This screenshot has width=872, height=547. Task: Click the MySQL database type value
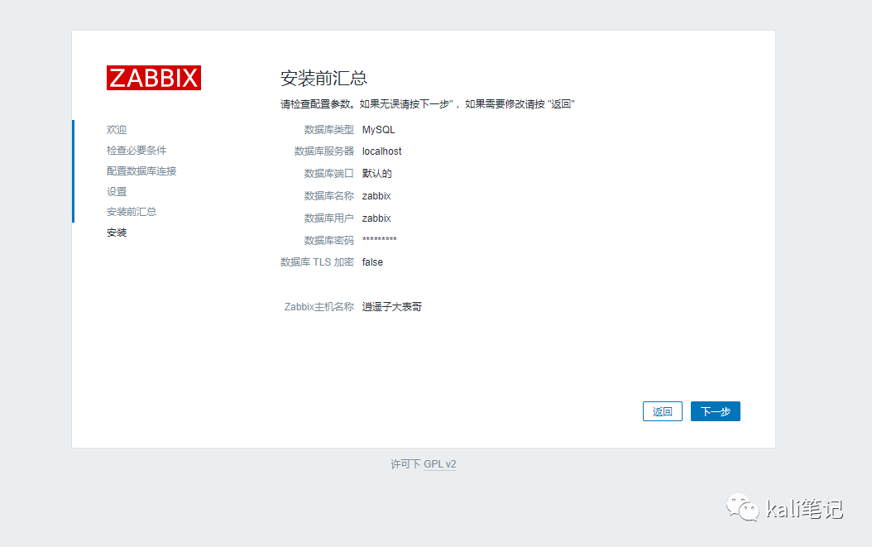point(378,130)
